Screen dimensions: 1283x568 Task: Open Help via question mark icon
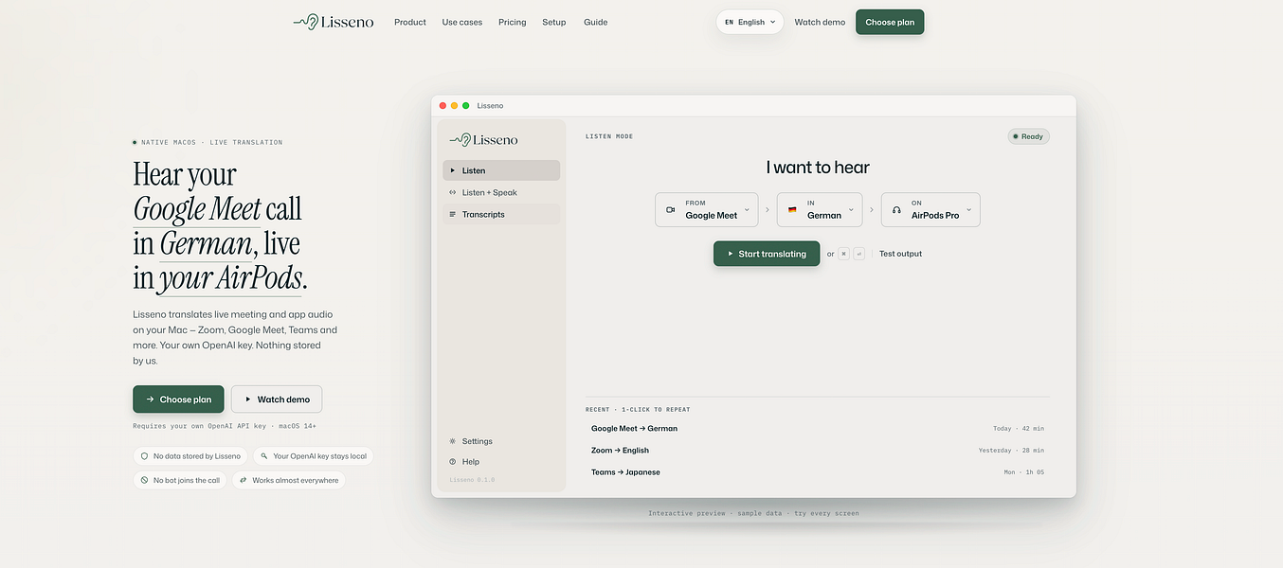coord(453,462)
